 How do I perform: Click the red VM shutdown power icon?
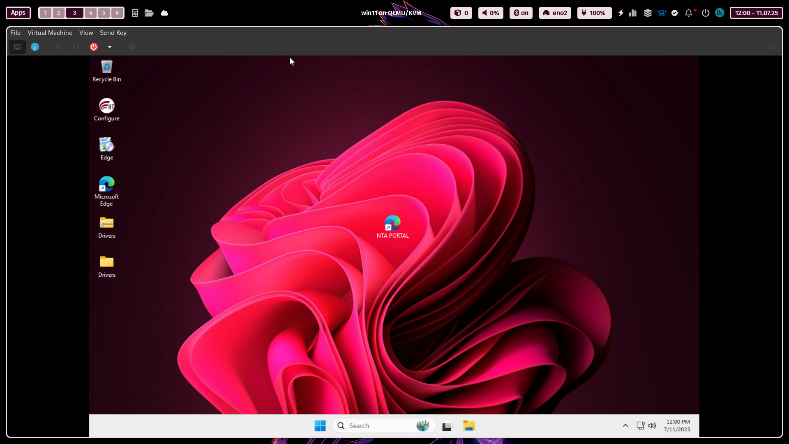point(94,47)
